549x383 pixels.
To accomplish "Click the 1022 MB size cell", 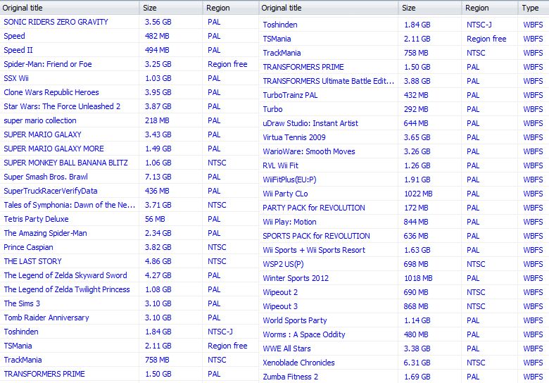I will tap(417, 194).
